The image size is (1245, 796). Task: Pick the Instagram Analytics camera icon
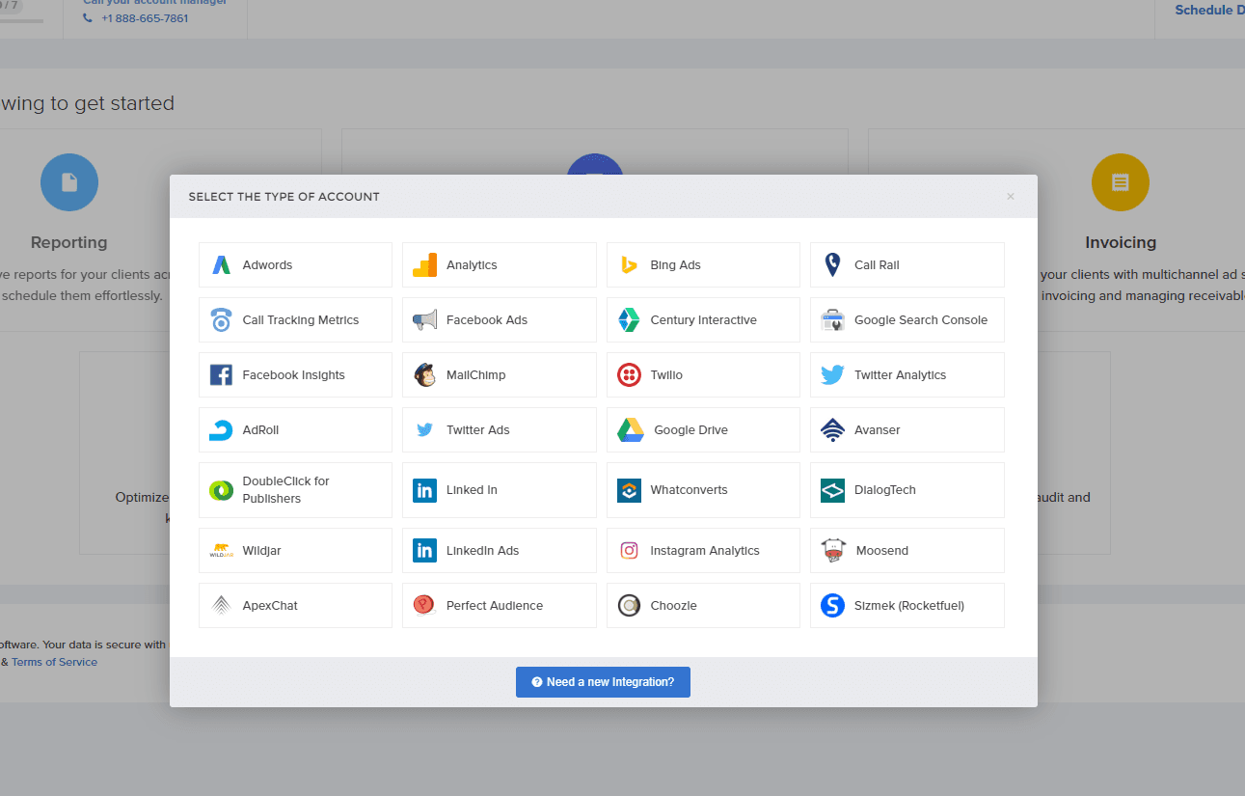tap(629, 551)
